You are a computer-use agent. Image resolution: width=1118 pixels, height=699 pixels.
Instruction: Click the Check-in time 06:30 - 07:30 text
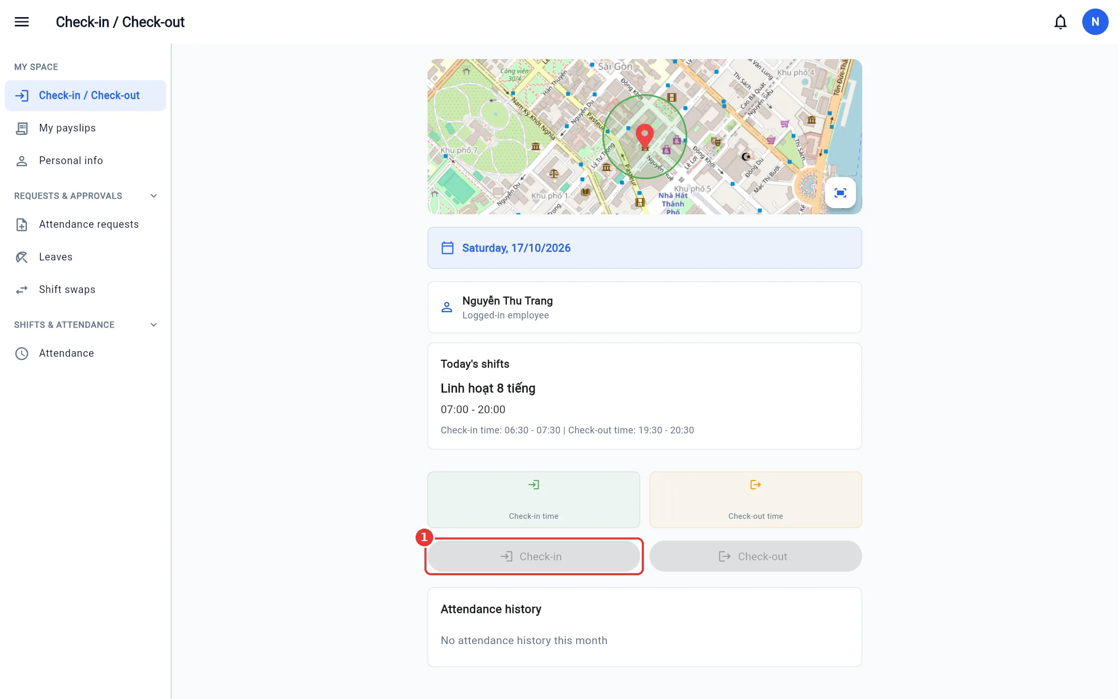pyautogui.click(x=501, y=430)
